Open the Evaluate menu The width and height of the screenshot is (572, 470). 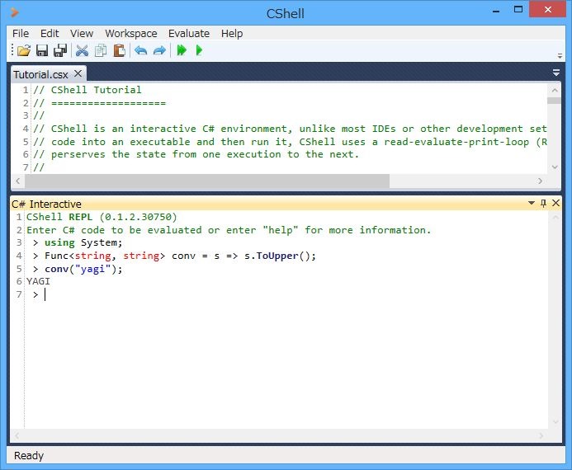189,33
